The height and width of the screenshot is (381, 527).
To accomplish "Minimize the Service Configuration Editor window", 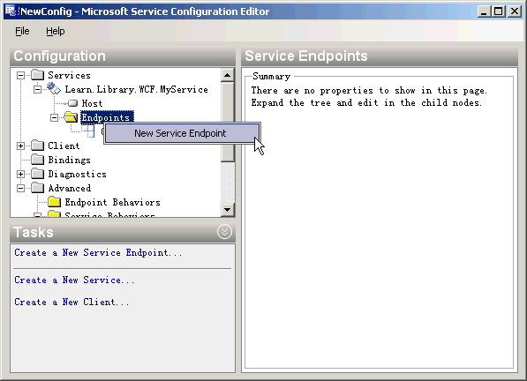I will tap(484, 11).
